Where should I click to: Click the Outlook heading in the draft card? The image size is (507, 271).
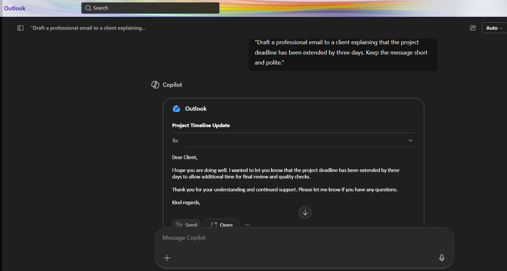[x=196, y=109]
